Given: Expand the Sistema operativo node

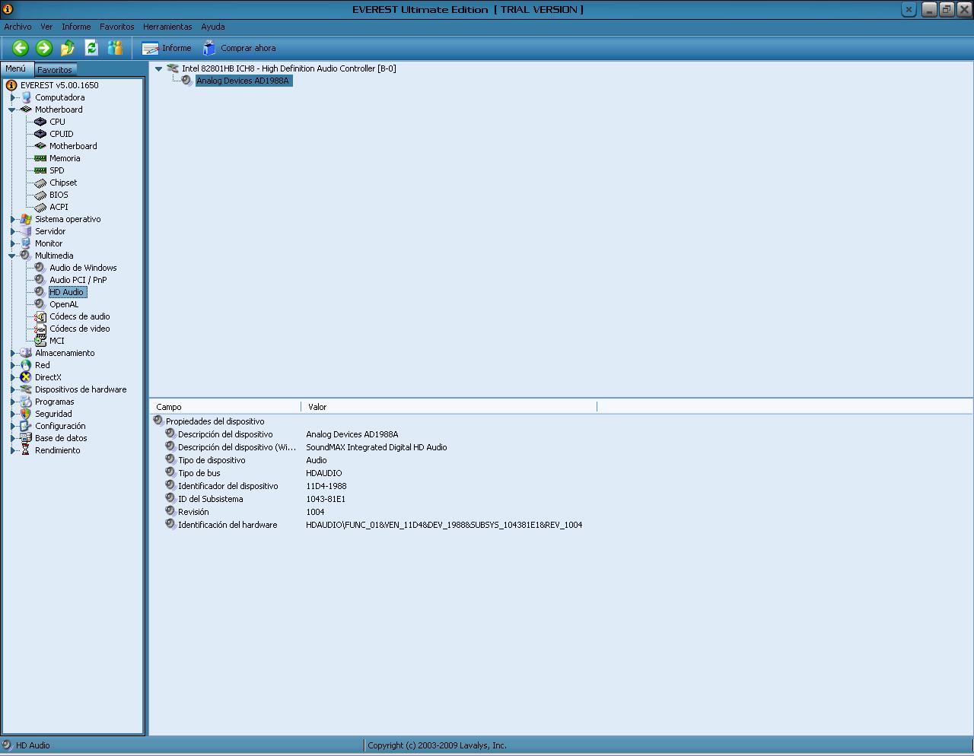Looking at the screenshot, I should [12, 219].
